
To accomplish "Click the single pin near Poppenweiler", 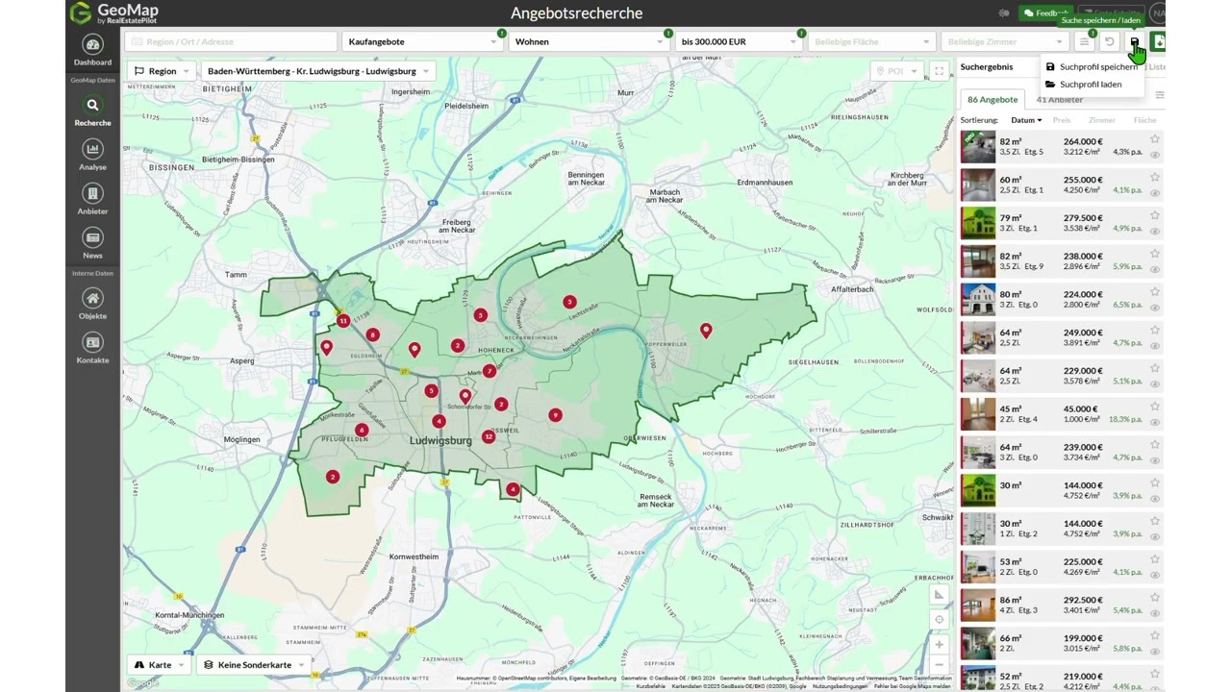I will pos(706,331).
